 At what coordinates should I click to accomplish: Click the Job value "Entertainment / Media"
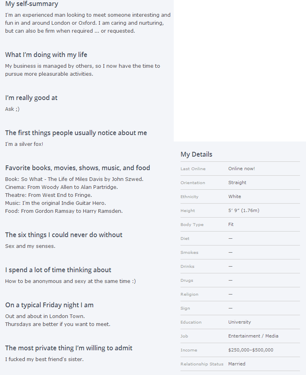253,336
